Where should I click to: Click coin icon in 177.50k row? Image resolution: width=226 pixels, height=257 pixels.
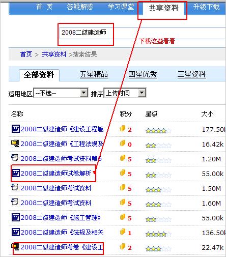tap(123, 129)
